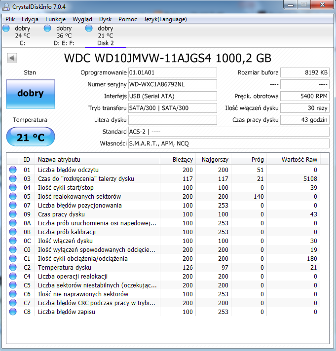Open the Pomoc menu

pyautogui.click(x=128, y=19)
